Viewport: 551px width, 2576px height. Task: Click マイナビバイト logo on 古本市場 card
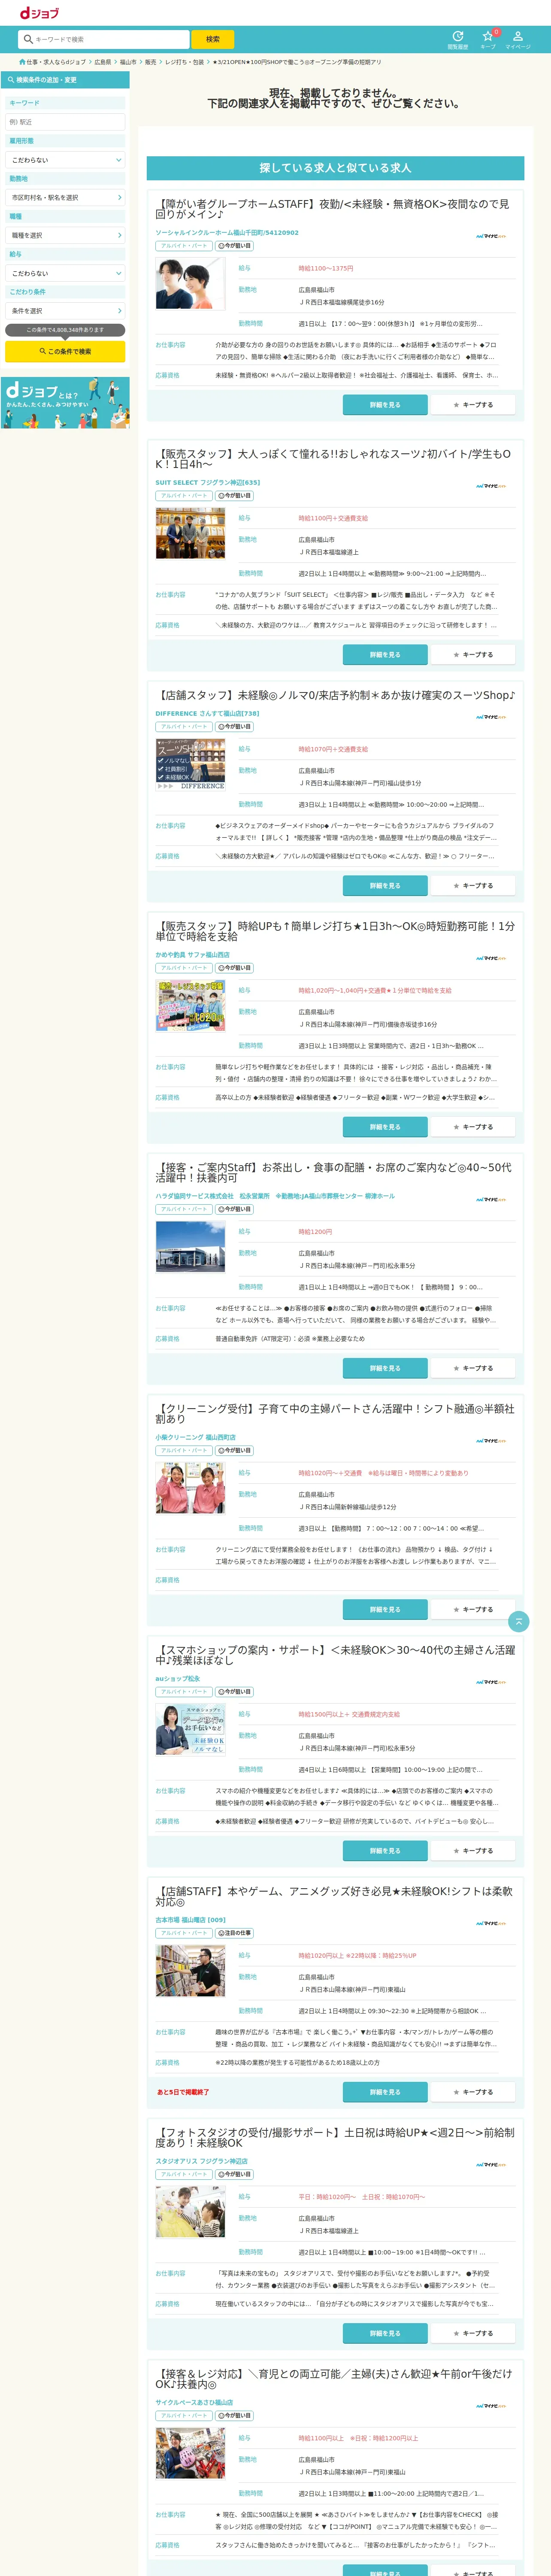point(491,1923)
